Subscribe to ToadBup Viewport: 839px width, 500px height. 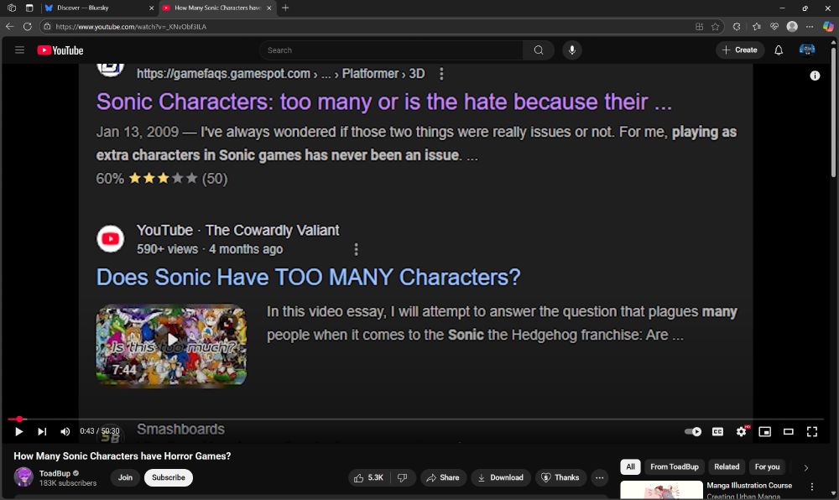pos(168,477)
